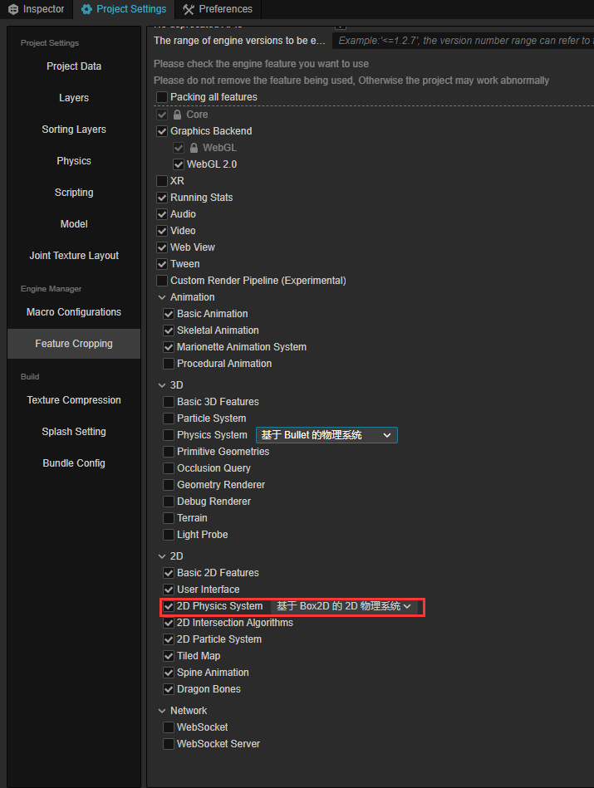This screenshot has width=594, height=788.
Task: Click the Inspector tab icon
Action: (13, 9)
